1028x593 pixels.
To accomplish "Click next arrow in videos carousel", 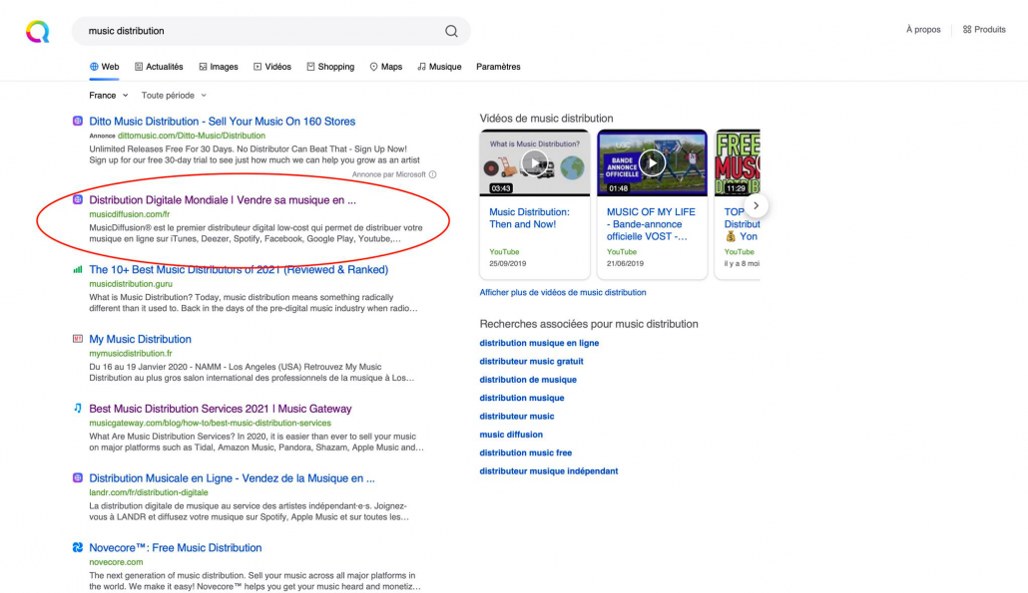I will pos(756,205).
